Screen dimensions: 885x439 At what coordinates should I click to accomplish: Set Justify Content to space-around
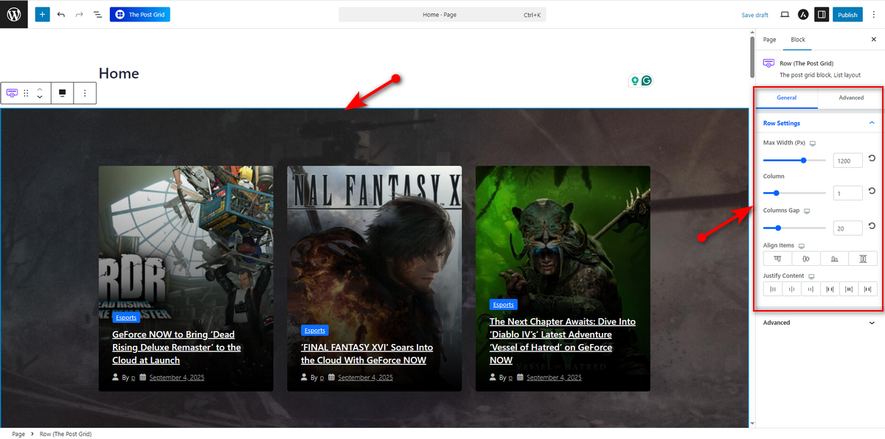[849, 289]
